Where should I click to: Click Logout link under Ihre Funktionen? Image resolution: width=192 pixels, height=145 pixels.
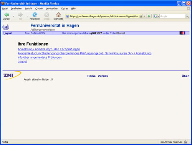tap(22, 62)
